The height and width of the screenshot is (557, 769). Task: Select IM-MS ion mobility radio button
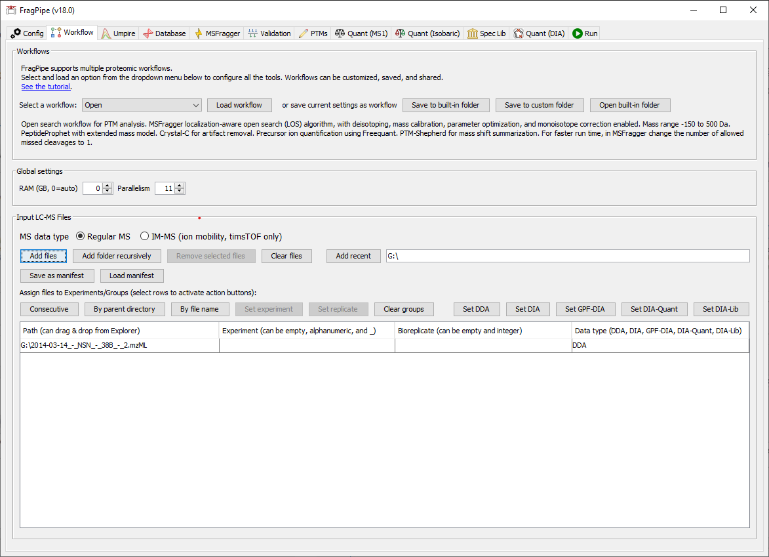pyautogui.click(x=144, y=236)
